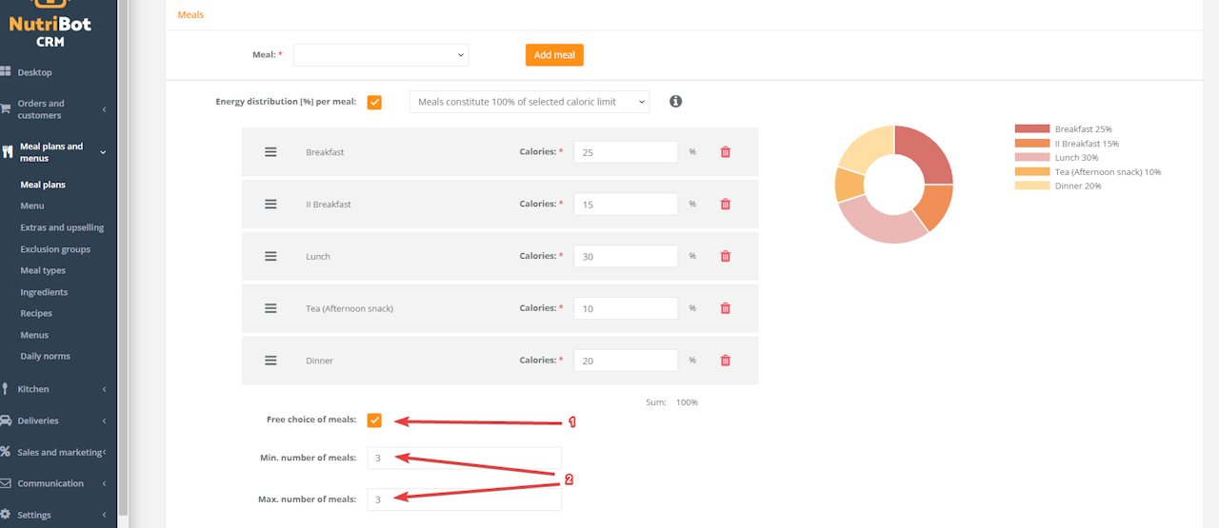The height and width of the screenshot is (528, 1219).
Task: Toggle the Free choice of meals checkbox
Action: (374, 420)
